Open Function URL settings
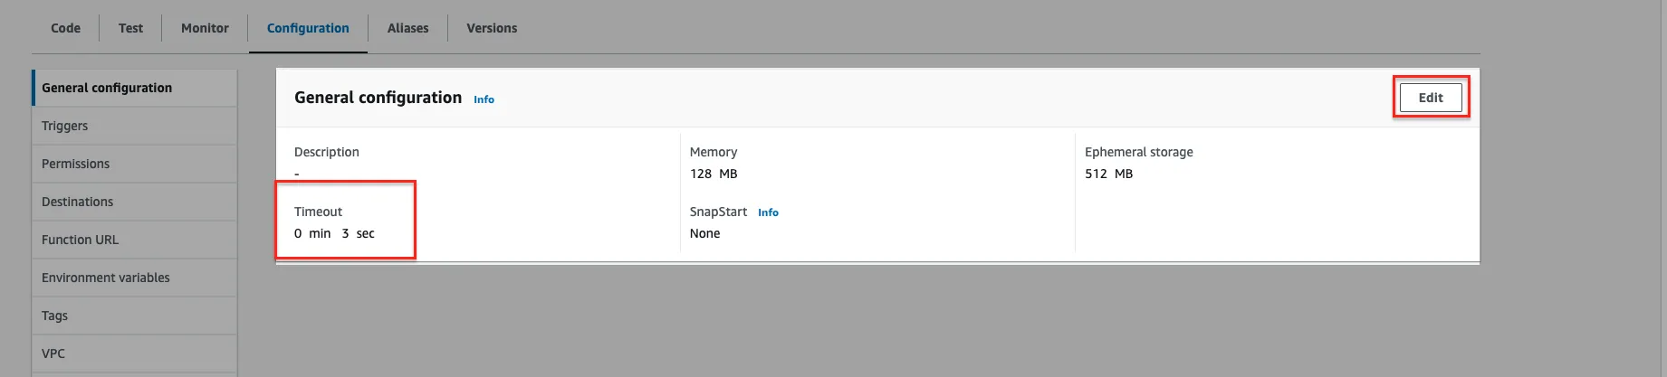 tap(135, 240)
